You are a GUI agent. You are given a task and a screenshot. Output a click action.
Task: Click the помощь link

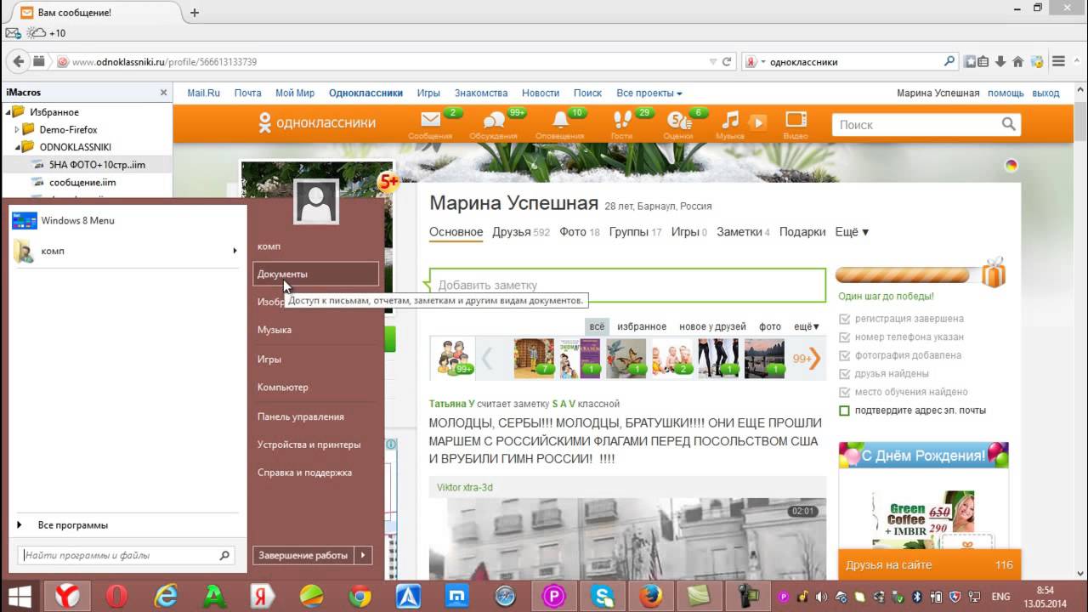coord(1006,93)
